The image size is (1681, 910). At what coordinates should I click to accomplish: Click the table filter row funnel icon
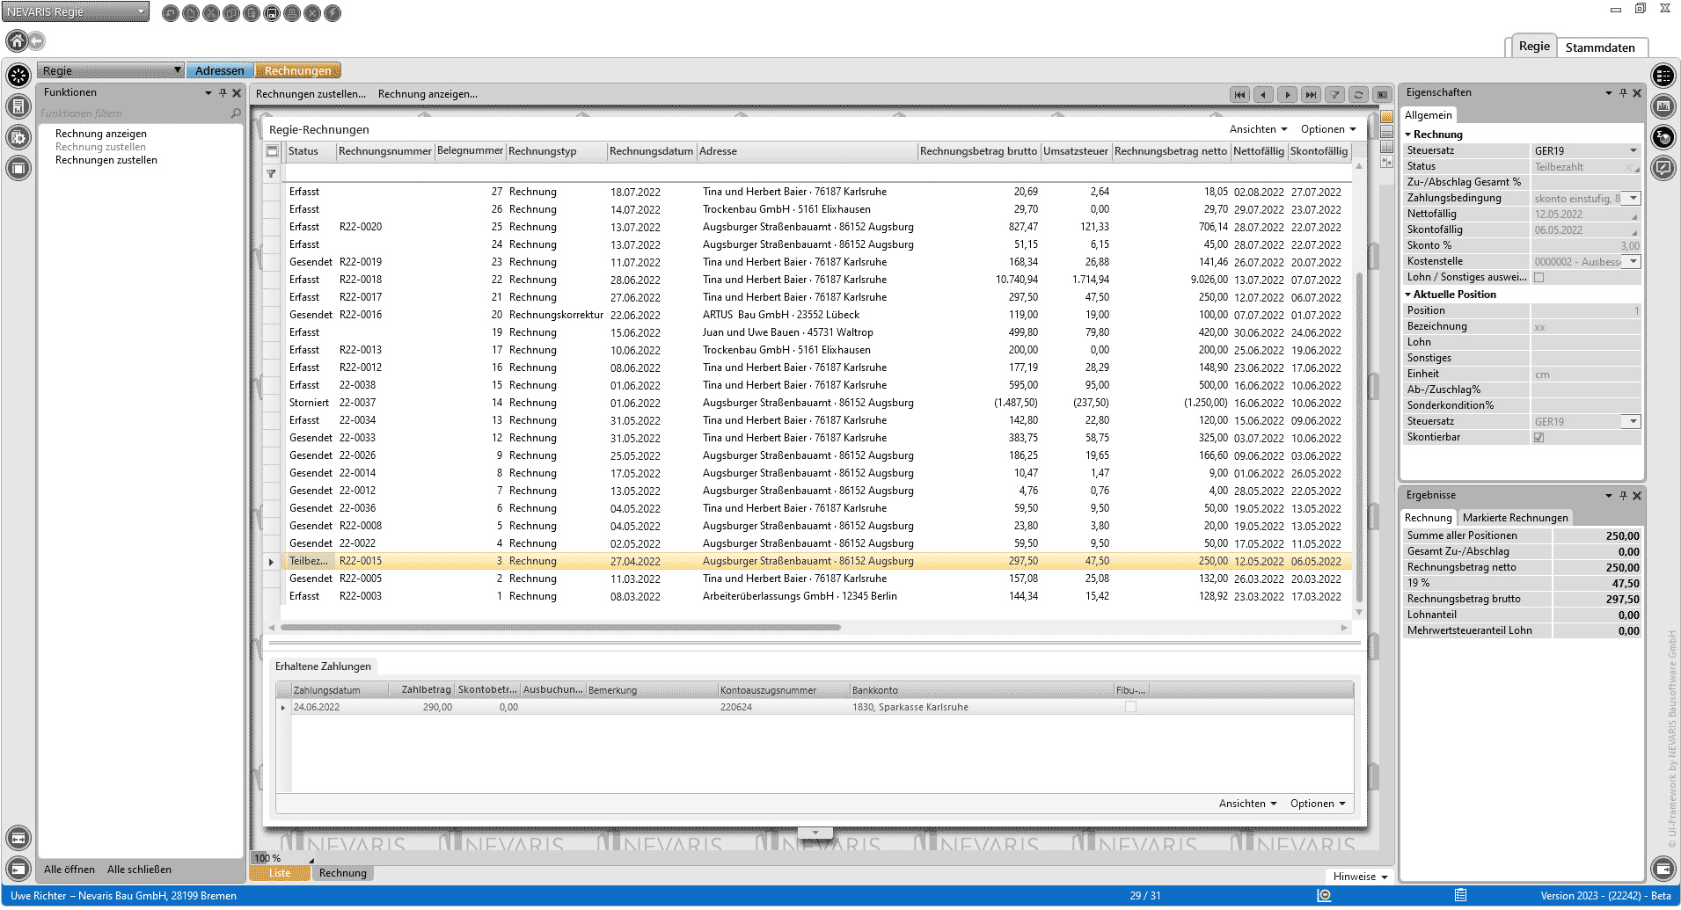pyautogui.click(x=272, y=174)
